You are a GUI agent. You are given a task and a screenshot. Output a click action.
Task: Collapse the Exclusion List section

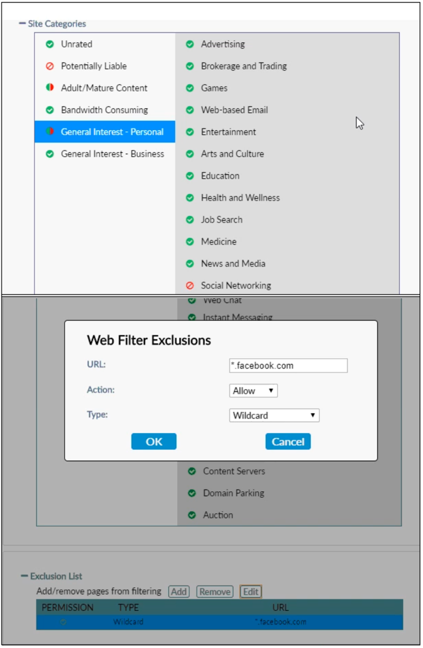pos(24,576)
